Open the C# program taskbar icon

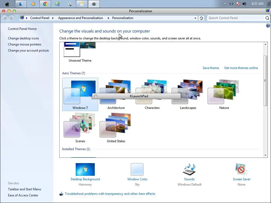pyautogui.click(x=57, y=4)
